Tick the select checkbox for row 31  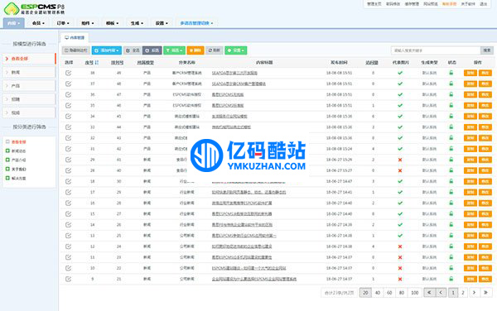pyautogui.click(x=68, y=149)
